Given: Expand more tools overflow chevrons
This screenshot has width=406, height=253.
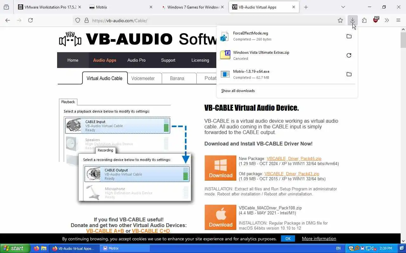Looking at the screenshot, I should point(387,20).
